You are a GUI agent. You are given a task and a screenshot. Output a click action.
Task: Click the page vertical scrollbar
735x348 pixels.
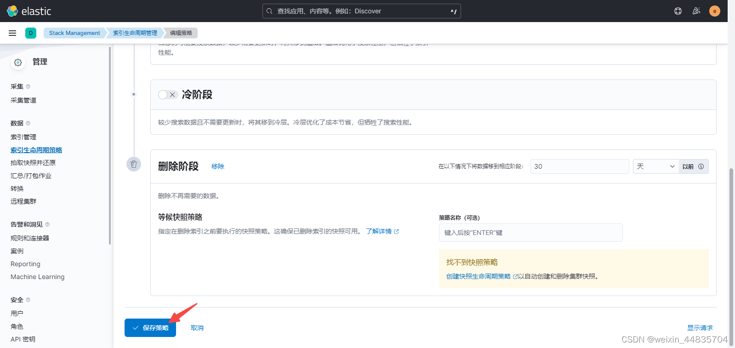(x=731, y=257)
